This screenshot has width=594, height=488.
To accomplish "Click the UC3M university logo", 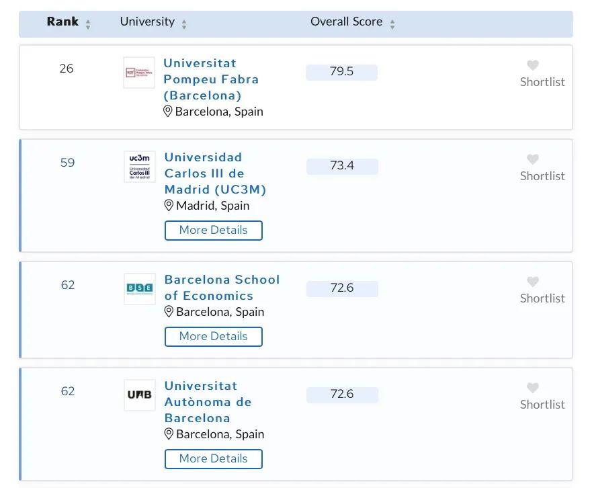I will (140, 167).
